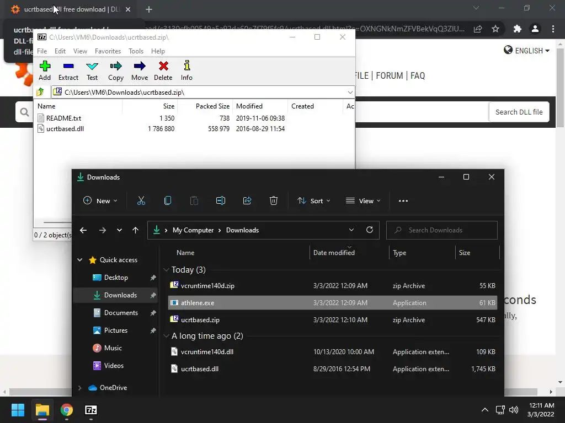This screenshot has width=565, height=423.
Task: Select Documents in the navigation pane
Action: 121,313
